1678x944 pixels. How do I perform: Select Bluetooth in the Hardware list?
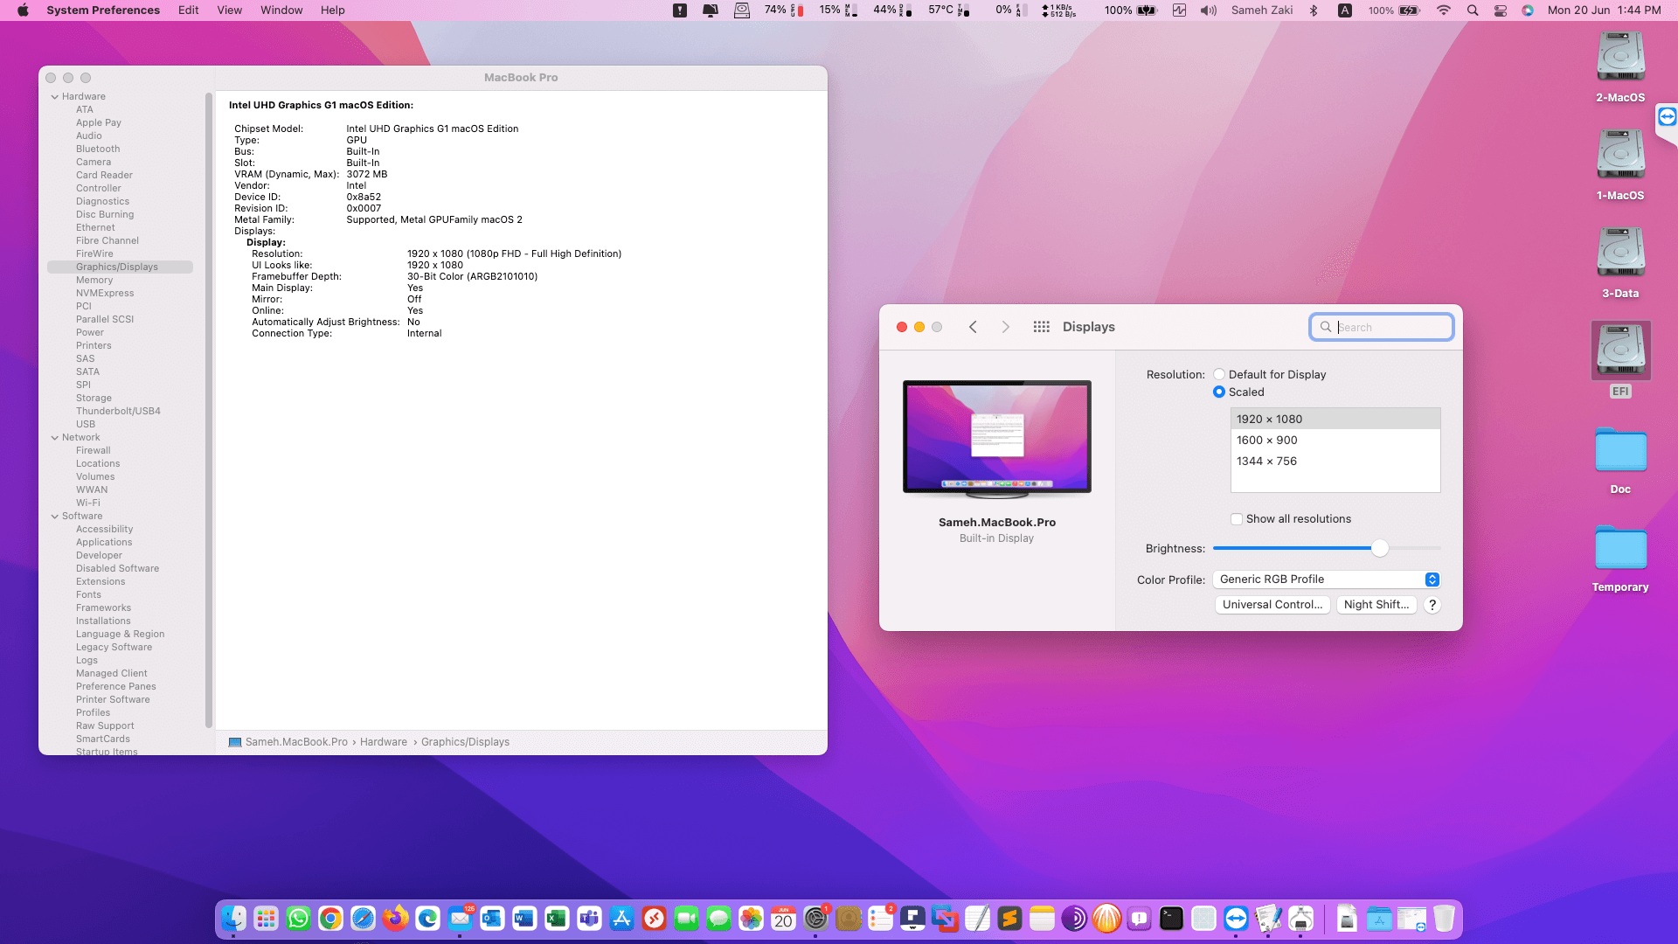(x=98, y=149)
